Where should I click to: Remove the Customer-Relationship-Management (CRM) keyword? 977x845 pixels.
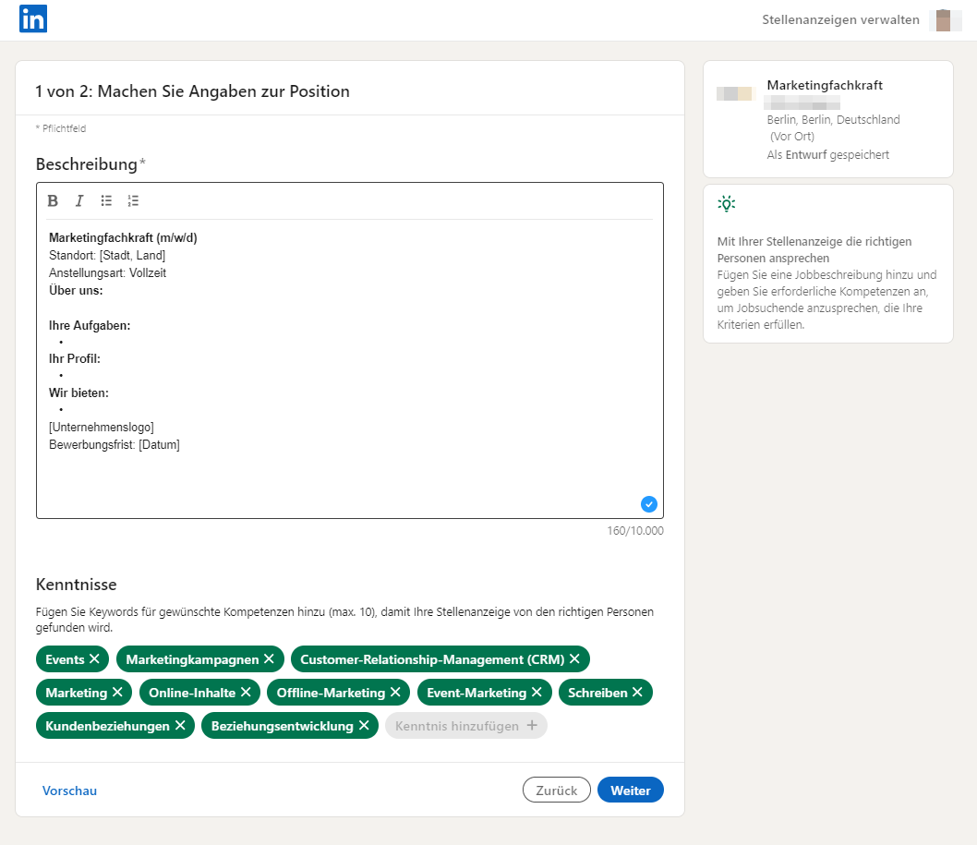pos(574,658)
